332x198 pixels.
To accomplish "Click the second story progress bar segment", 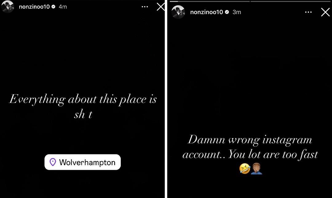I will (x=290, y=1).
